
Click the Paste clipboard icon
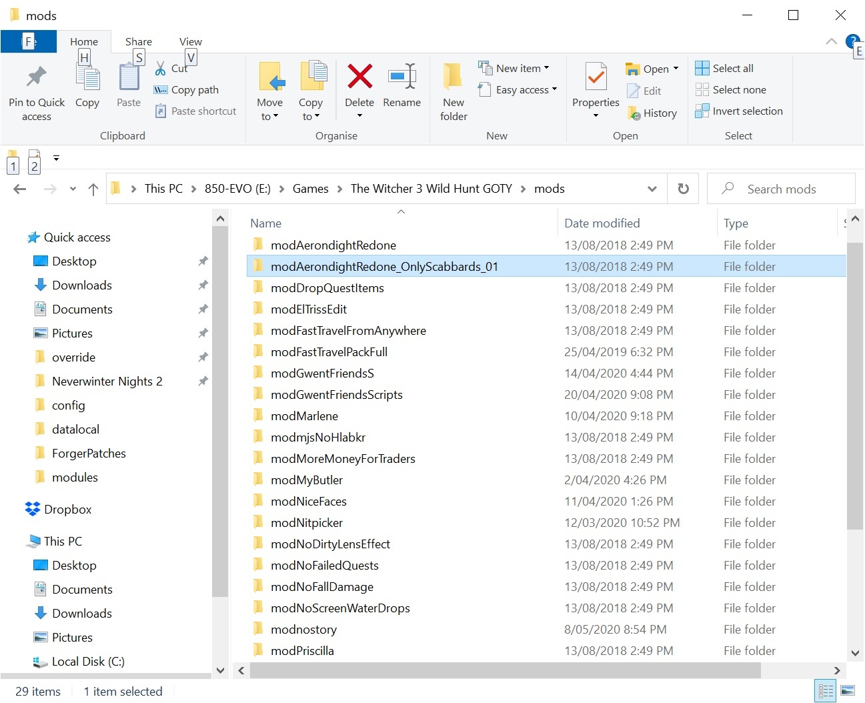(129, 77)
